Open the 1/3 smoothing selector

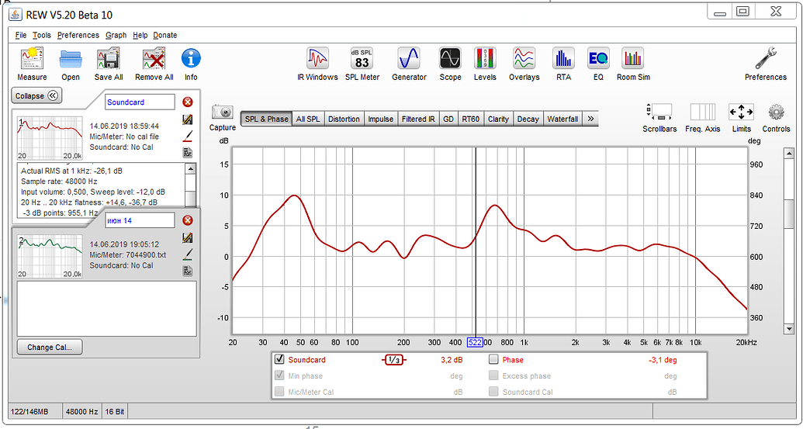(x=393, y=360)
